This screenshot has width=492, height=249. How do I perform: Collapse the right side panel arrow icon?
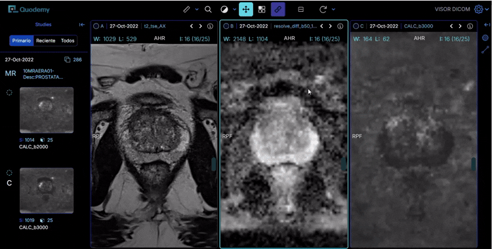(x=487, y=25)
